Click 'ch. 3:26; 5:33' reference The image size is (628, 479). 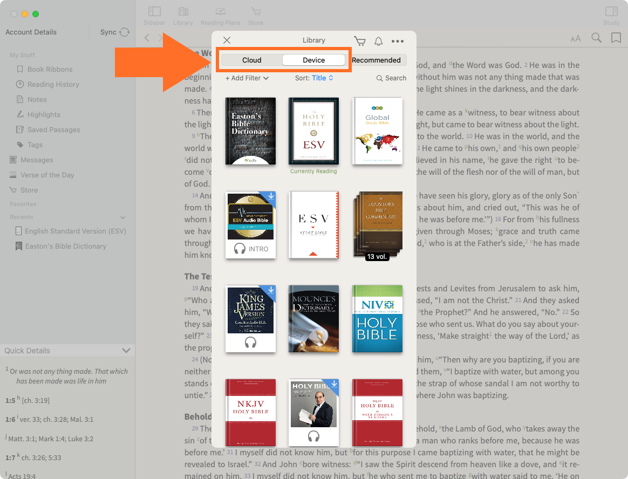pos(41,458)
